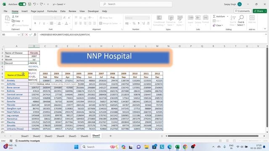This screenshot has width=269, height=151.
Task: Switch to the Review tab
Action: 72,11
